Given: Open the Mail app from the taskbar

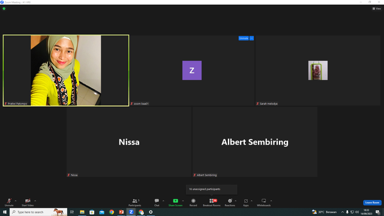Looking at the screenshot, I should 101,212.
